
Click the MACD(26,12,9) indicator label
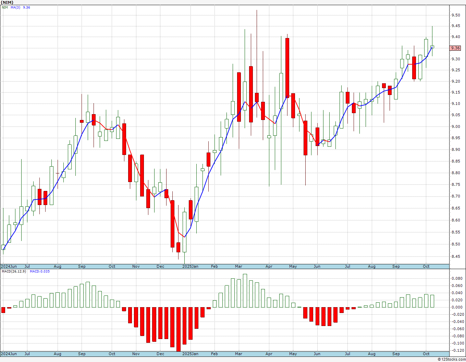pyautogui.click(x=14, y=271)
